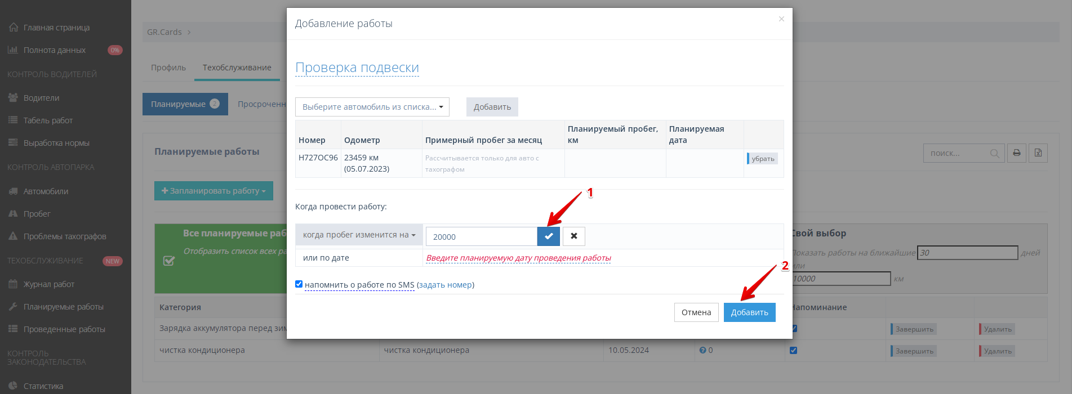
Task: Expand 'когда пробег изменится на' dropdown
Action: point(359,235)
